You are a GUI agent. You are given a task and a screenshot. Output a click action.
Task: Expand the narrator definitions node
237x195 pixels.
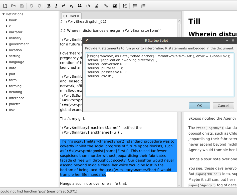click(6, 32)
